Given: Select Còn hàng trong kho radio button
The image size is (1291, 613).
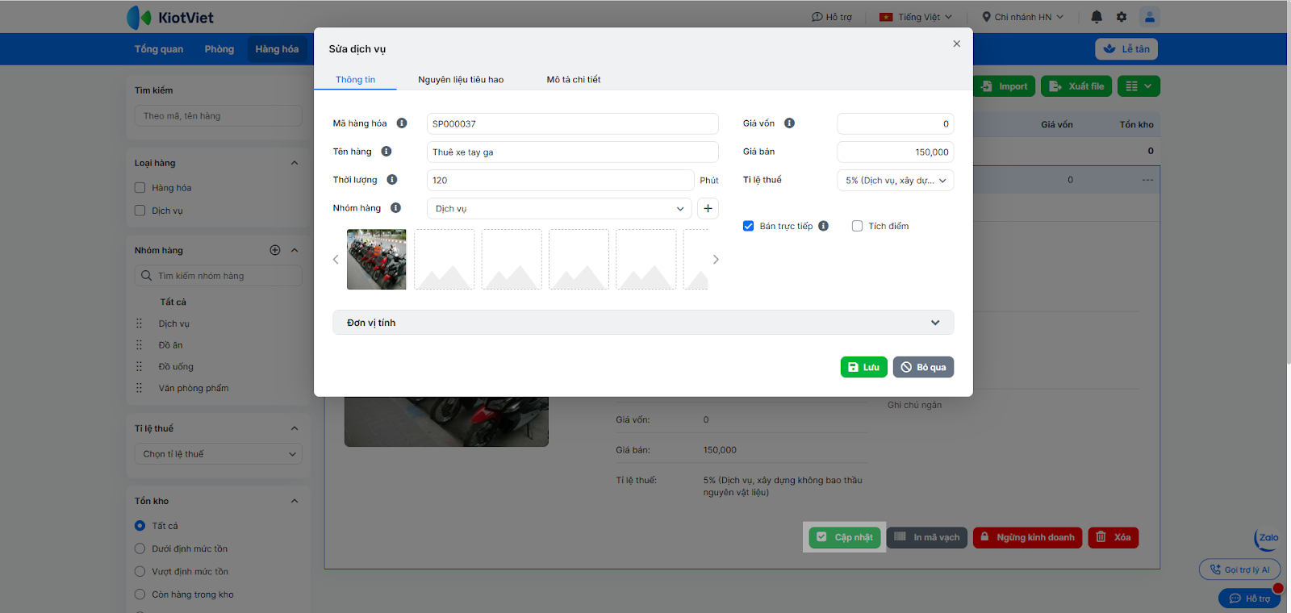Looking at the screenshot, I should pyautogui.click(x=140, y=594).
